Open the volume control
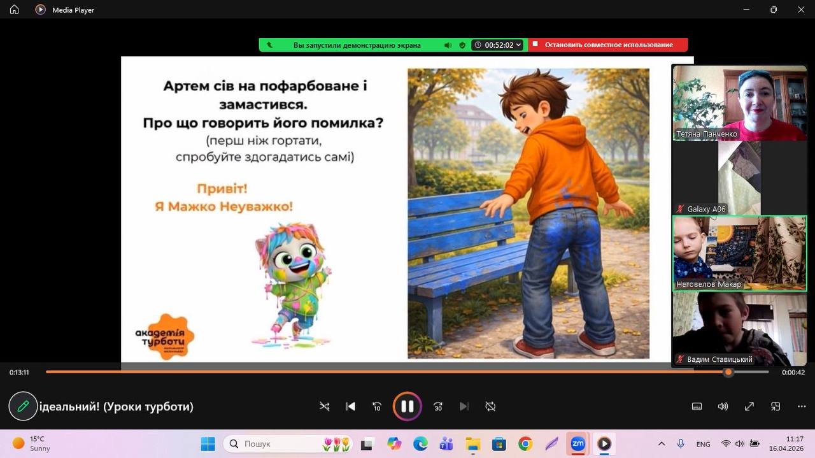Image resolution: width=815 pixels, height=458 pixels. [723, 406]
